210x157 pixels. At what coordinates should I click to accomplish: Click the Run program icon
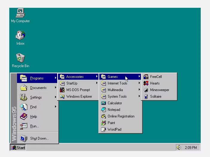pyautogui.click(x=24, y=126)
